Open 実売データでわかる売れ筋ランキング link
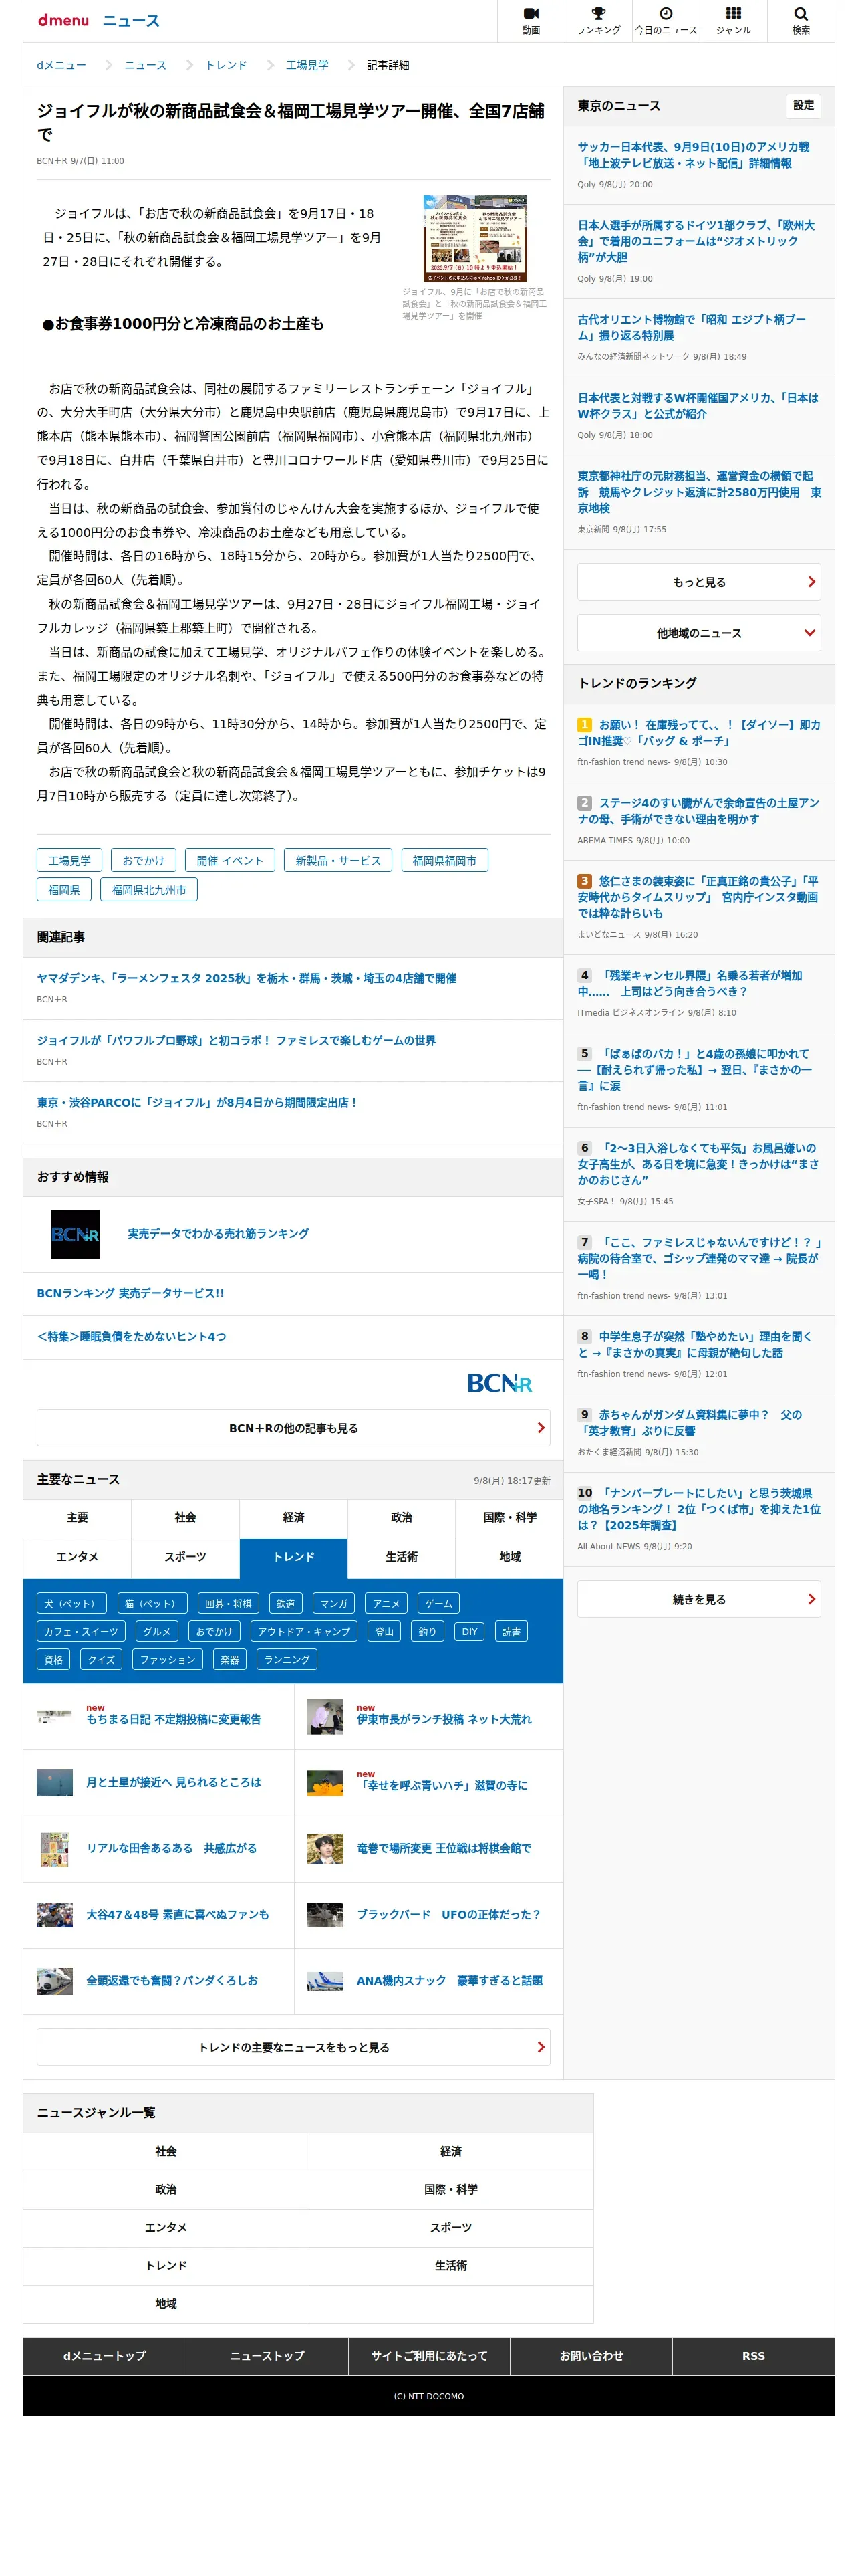858x2576 pixels. coord(218,1234)
